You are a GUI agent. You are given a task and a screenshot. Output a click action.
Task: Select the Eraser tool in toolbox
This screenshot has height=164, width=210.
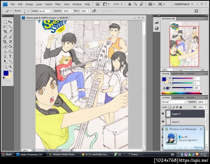(5, 47)
